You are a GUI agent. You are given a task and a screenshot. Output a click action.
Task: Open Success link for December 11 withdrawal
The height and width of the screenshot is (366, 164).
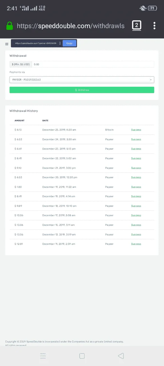click(136, 244)
